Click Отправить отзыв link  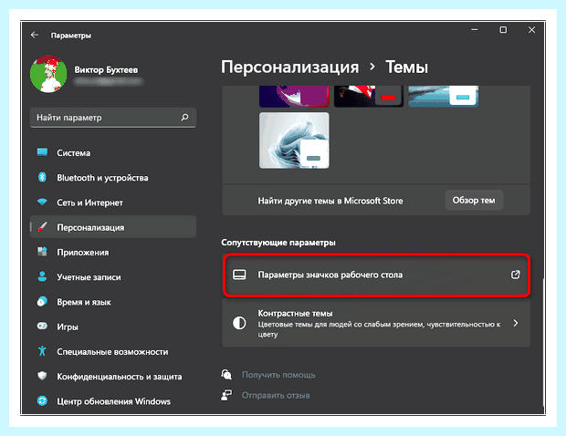(276, 395)
